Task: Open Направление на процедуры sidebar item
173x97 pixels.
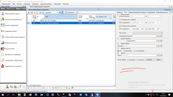Action: pos(11,66)
